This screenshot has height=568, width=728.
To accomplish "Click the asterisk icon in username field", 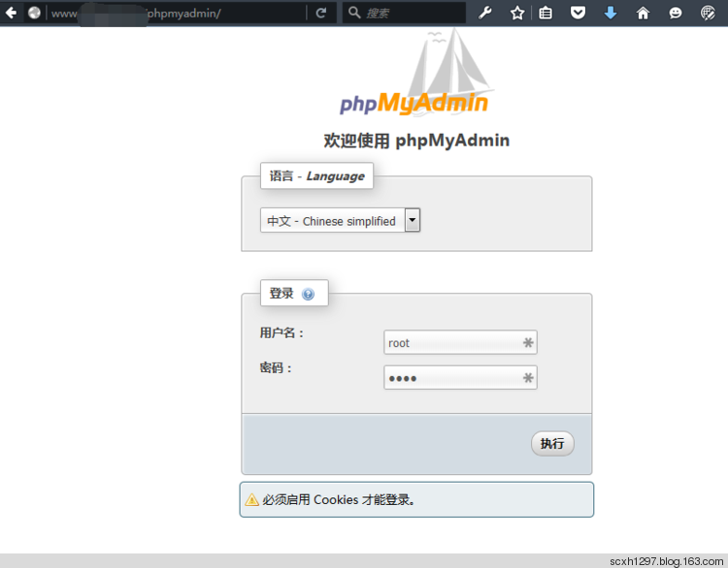I will (528, 343).
